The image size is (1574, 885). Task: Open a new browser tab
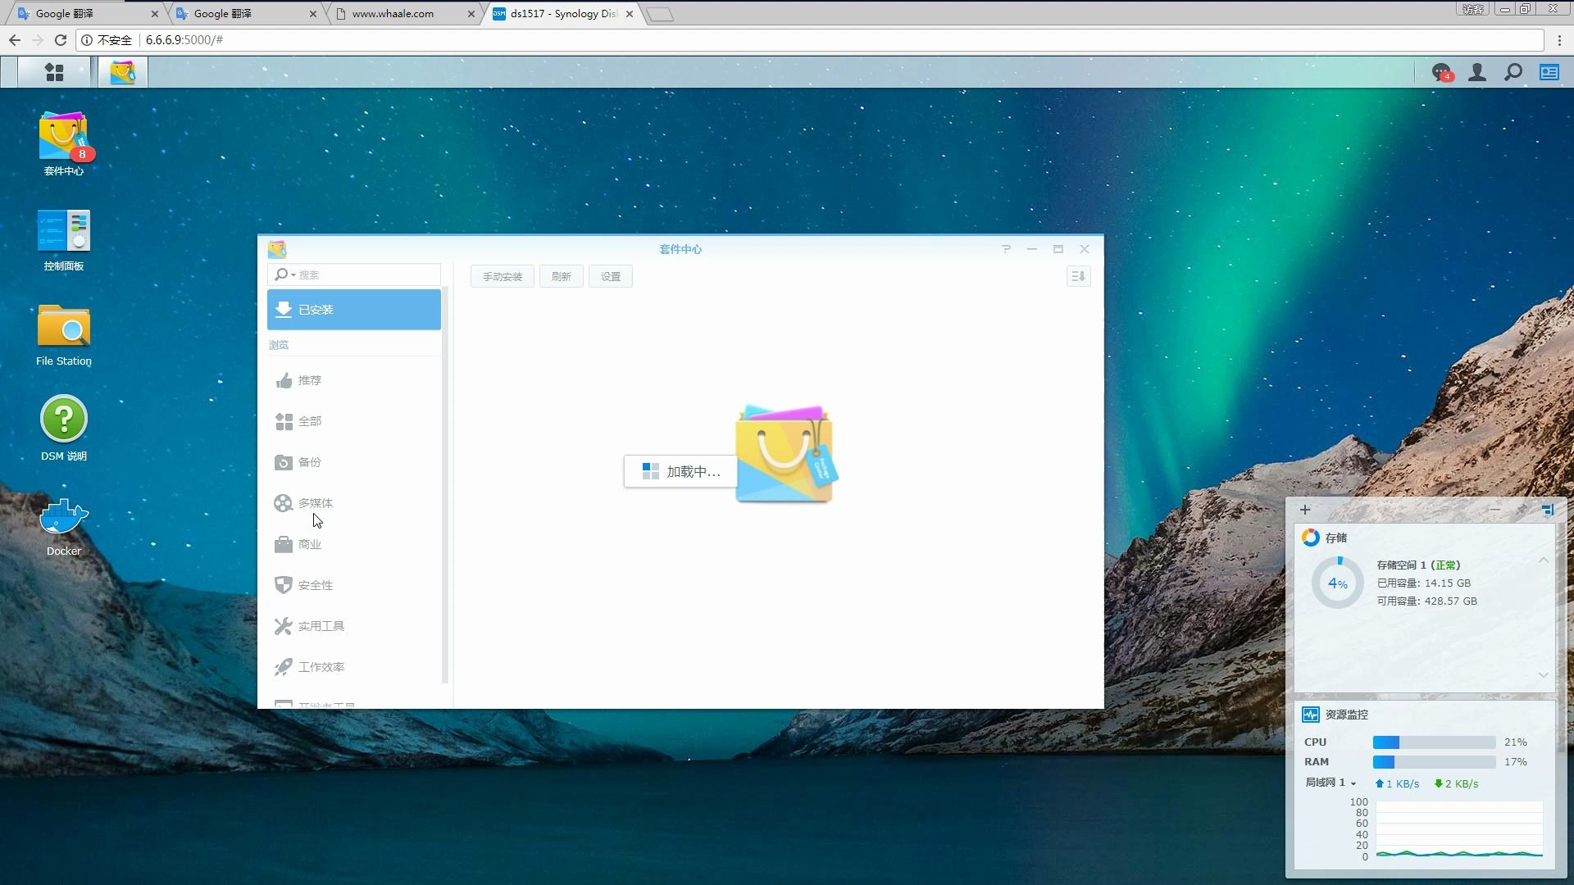(660, 14)
